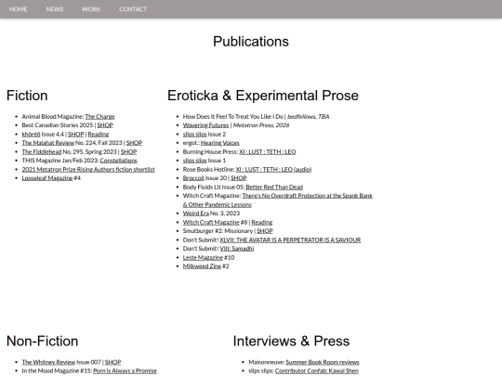
Task: Click SHOP link next to khōréō Issue 4.4
Action: point(76,135)
